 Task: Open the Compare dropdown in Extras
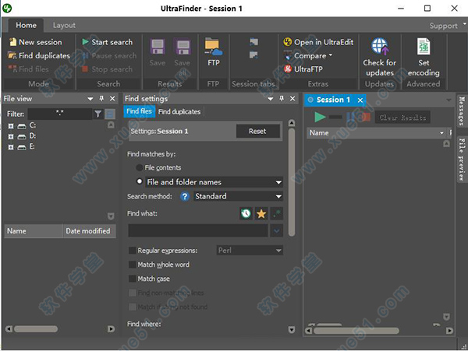[331, 55]
